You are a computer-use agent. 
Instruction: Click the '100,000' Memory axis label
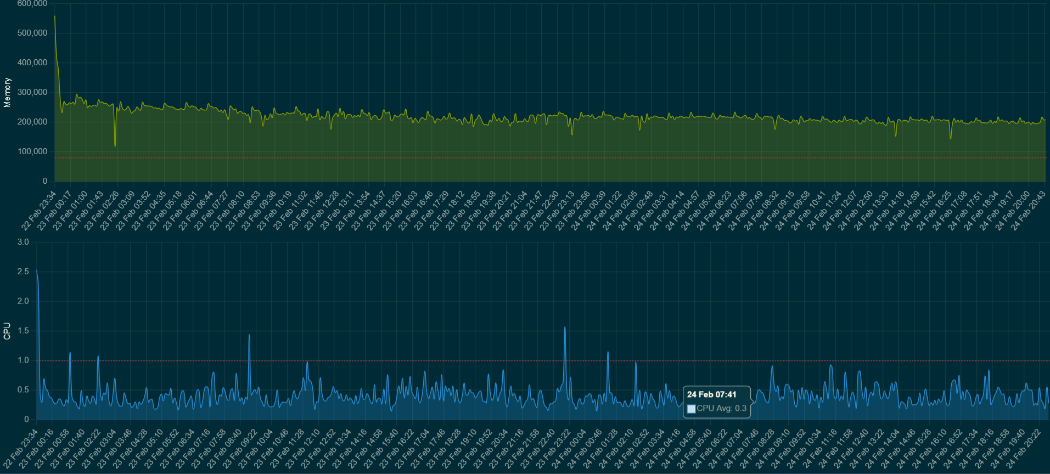(32, 151)
